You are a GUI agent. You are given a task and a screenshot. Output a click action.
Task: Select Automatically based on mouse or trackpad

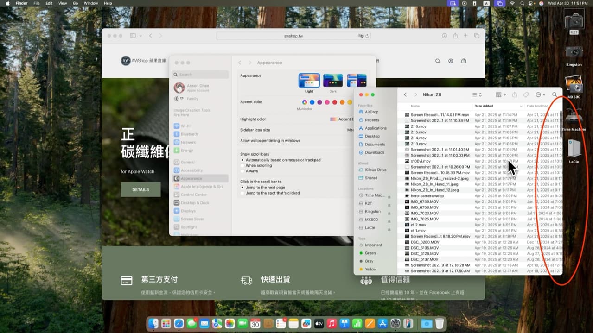(280, 160)
